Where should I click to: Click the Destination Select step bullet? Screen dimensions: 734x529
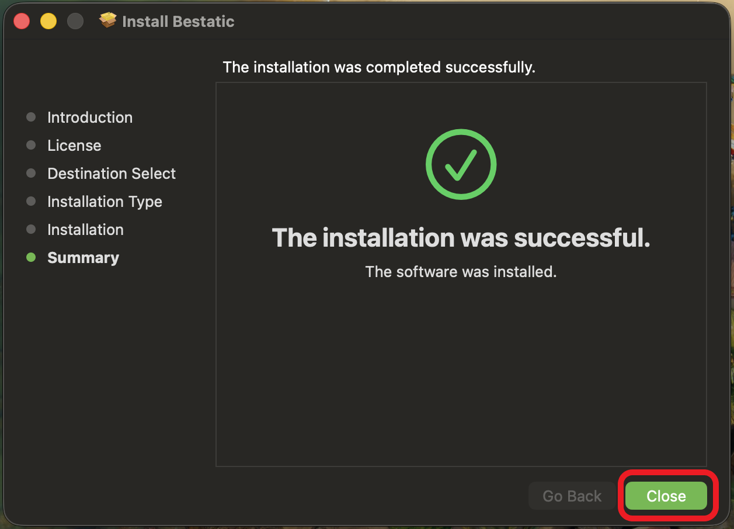tap(31, 173)
